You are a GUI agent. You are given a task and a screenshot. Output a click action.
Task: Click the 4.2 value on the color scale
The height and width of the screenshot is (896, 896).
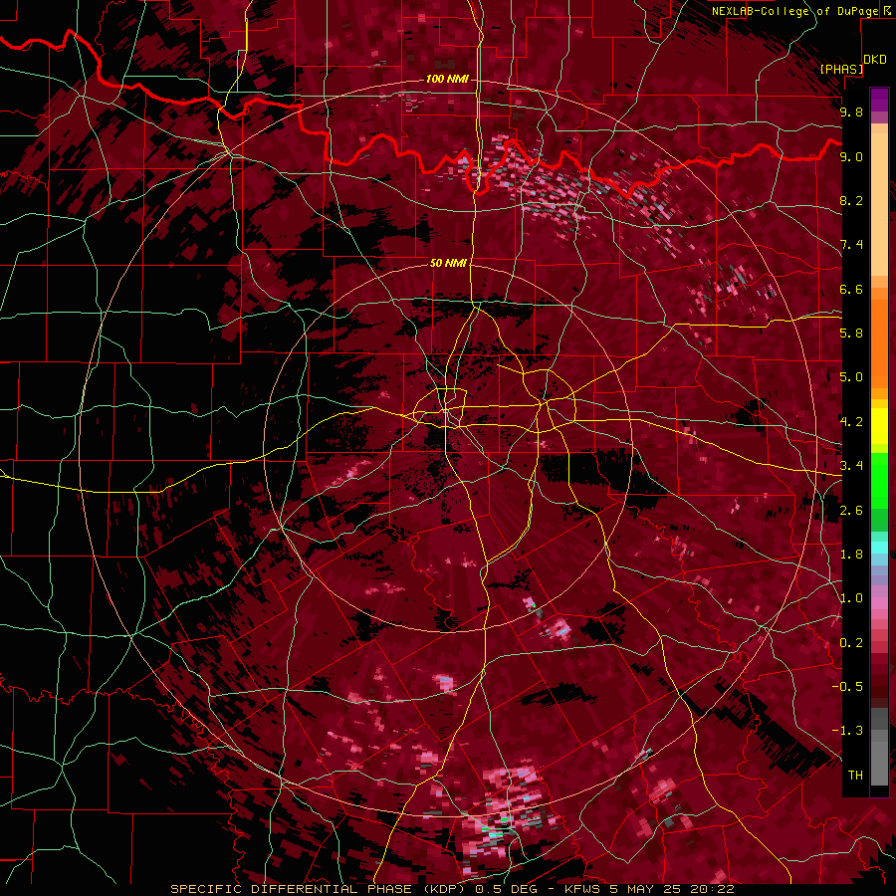click(x=851, y=422)
